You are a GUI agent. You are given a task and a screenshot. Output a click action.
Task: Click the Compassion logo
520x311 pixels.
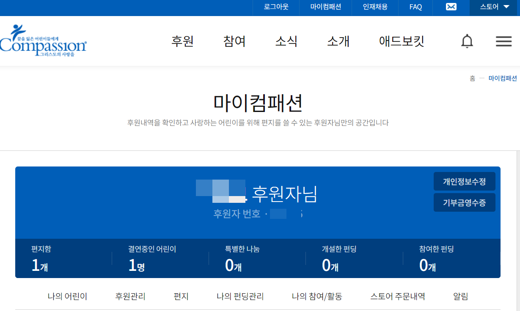click(43, 41)
